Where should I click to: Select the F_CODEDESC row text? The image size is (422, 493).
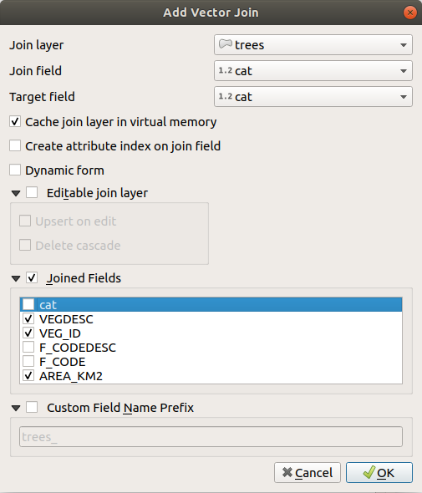pos(78,348)
